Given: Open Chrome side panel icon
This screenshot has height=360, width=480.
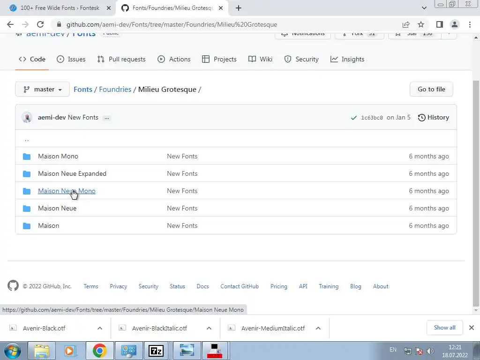Looking at the screenshot, I should (440, 24).
